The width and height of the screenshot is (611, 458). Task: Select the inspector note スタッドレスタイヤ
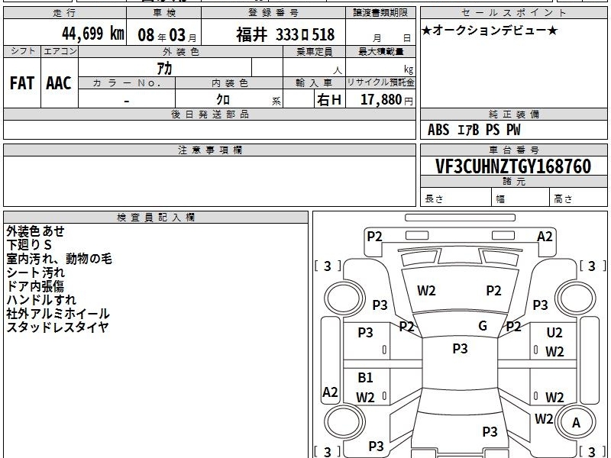(x=57, y=327)
